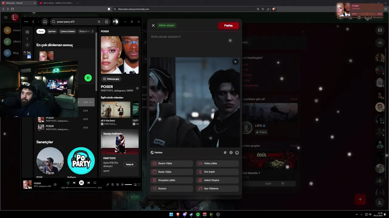
Task: Collapse the Spotify sidebar arrow
Action: 27,38
